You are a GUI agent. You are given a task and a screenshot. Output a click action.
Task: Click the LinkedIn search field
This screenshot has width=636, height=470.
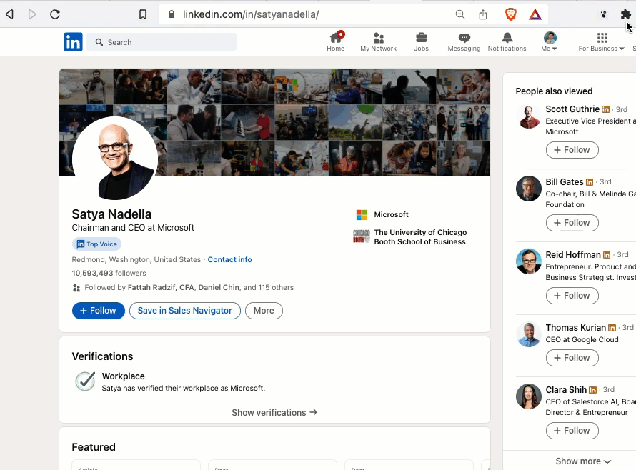[x=162, y=42]
